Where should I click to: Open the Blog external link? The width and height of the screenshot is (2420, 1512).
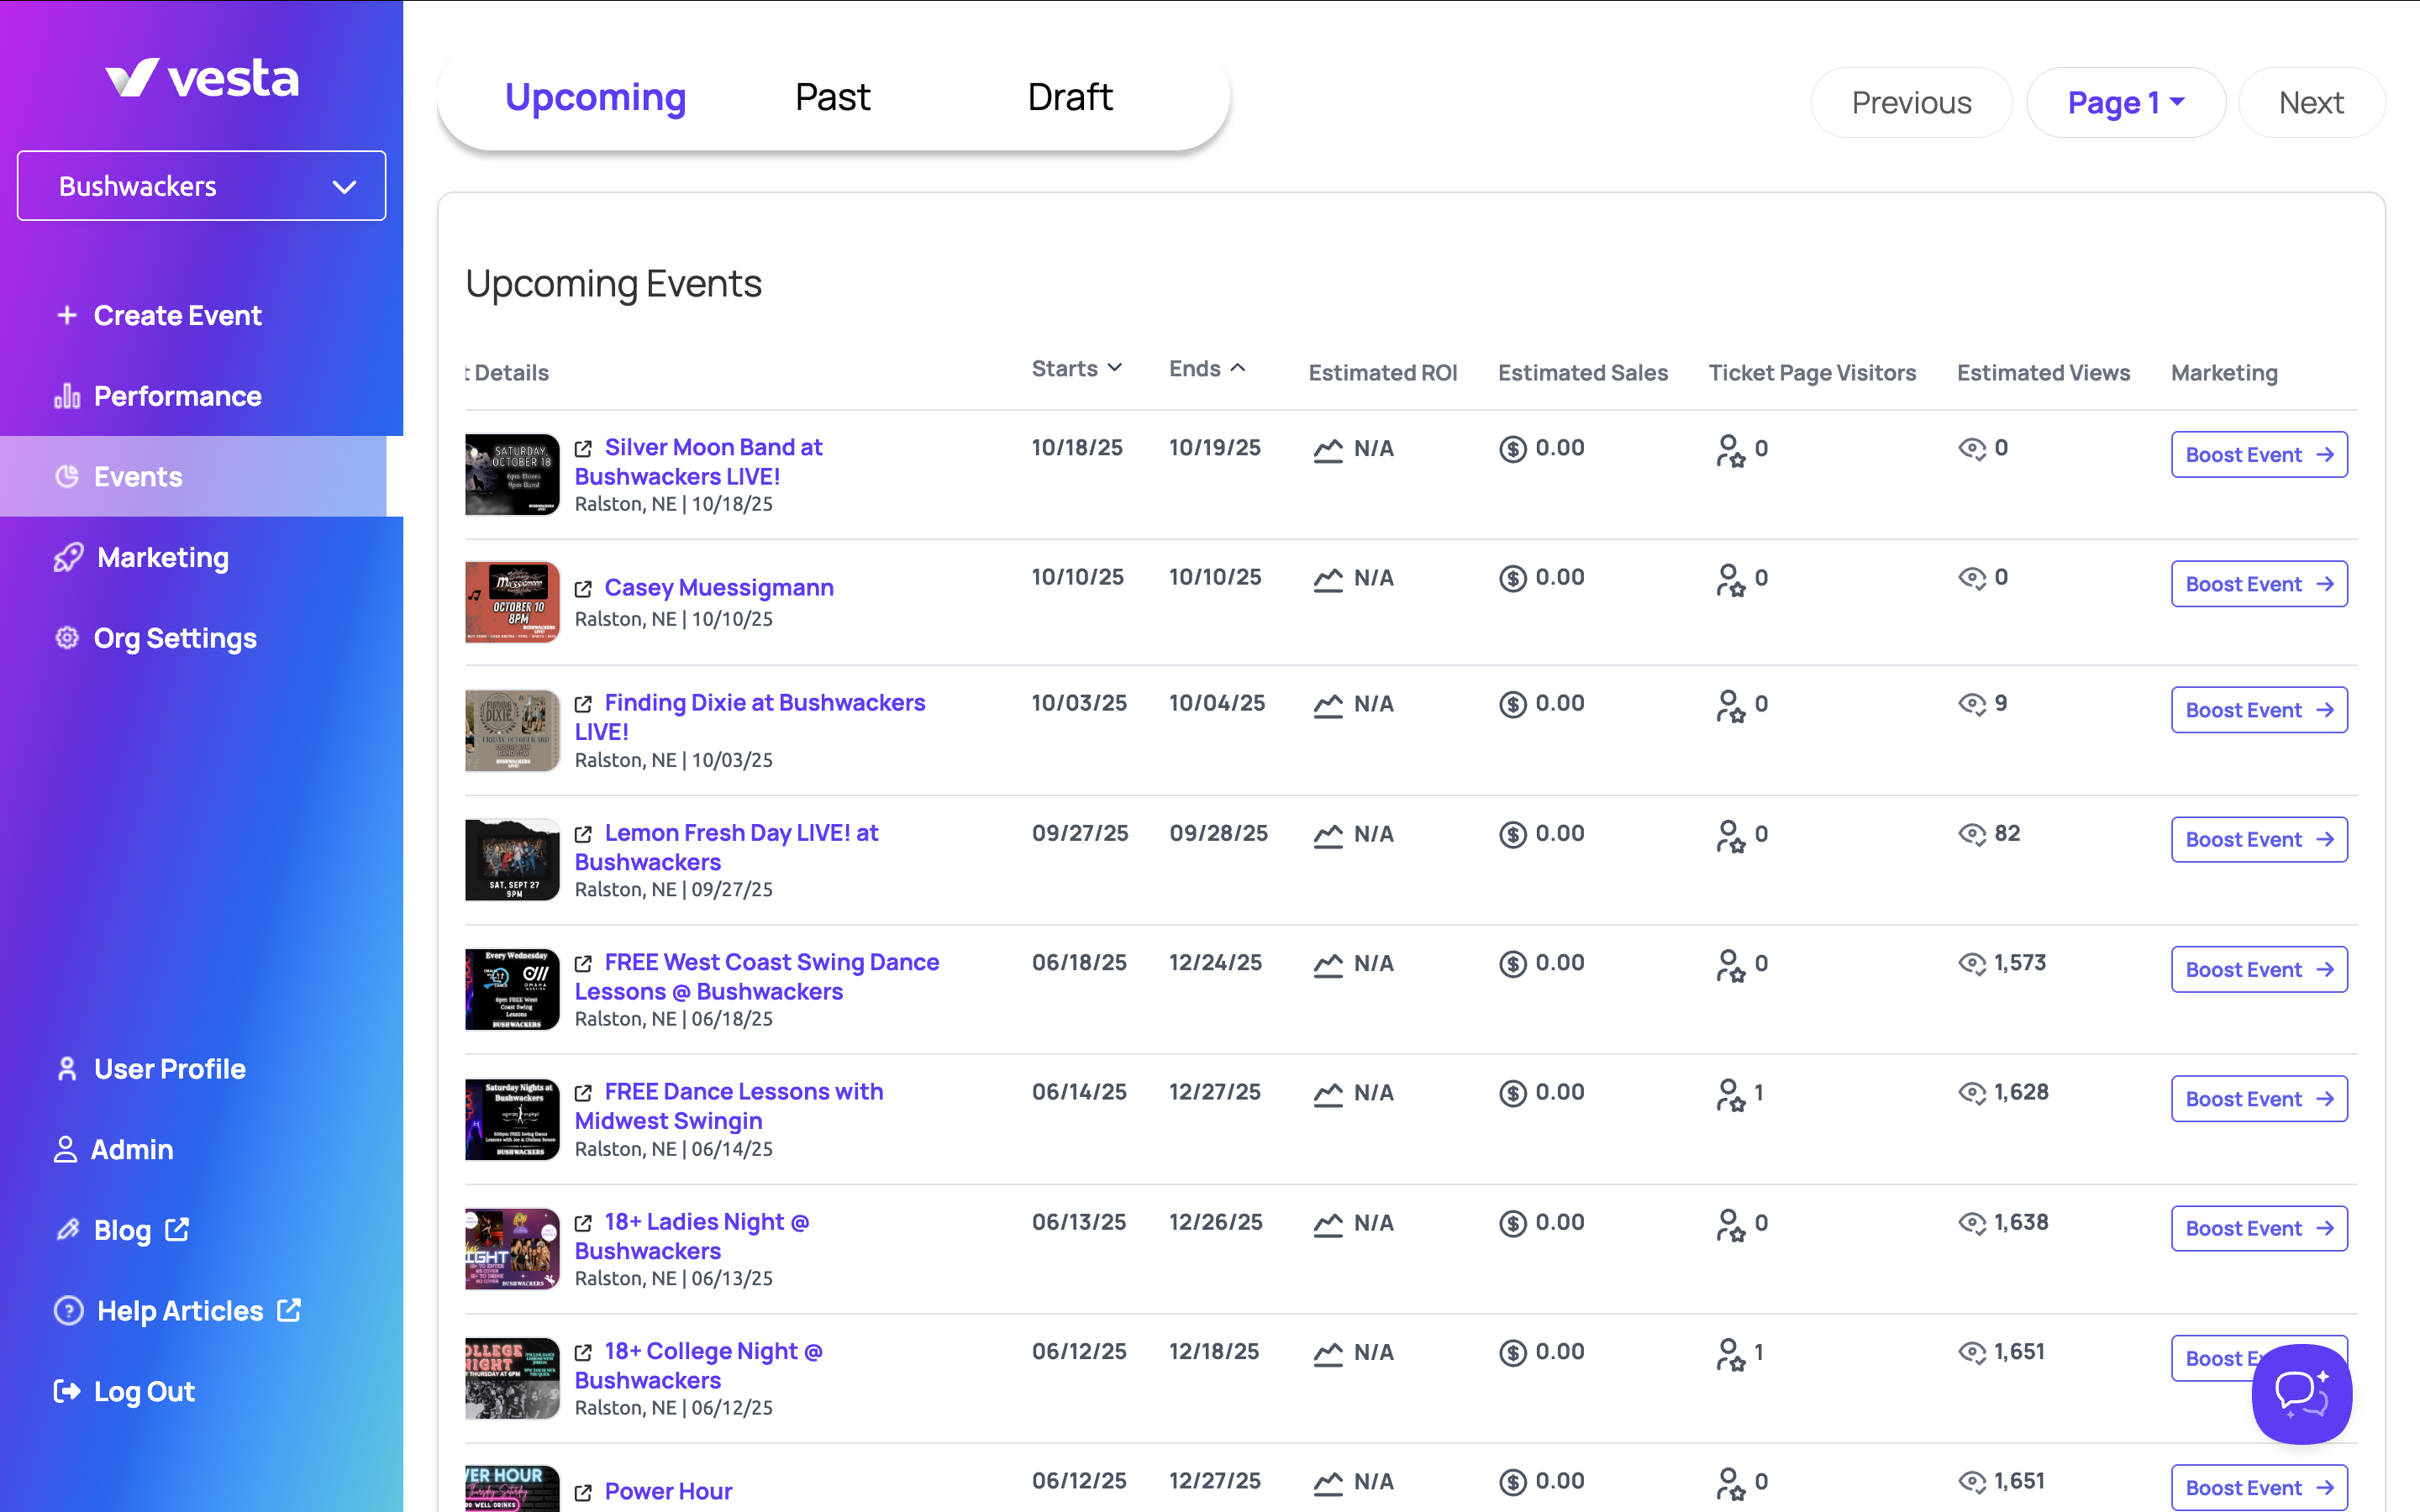point(122,1230)
